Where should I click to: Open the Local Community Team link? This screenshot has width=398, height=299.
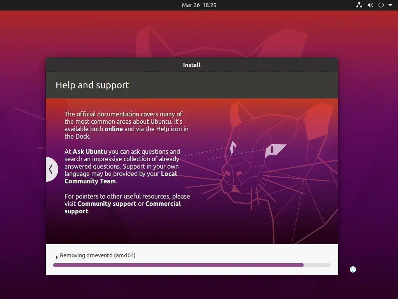(x=120, y=178)
